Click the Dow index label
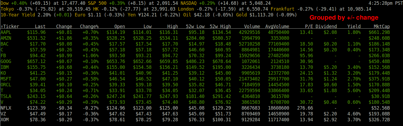Screen dimensions: 403x126 coord(5,3)
